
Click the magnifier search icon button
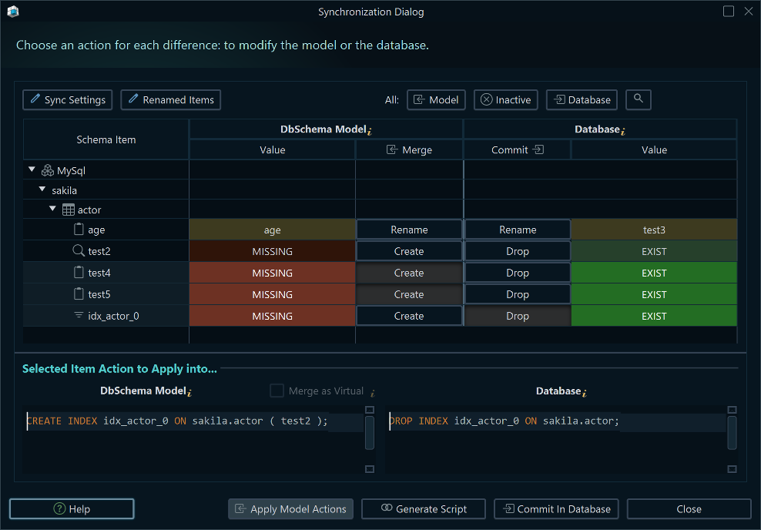639,99
